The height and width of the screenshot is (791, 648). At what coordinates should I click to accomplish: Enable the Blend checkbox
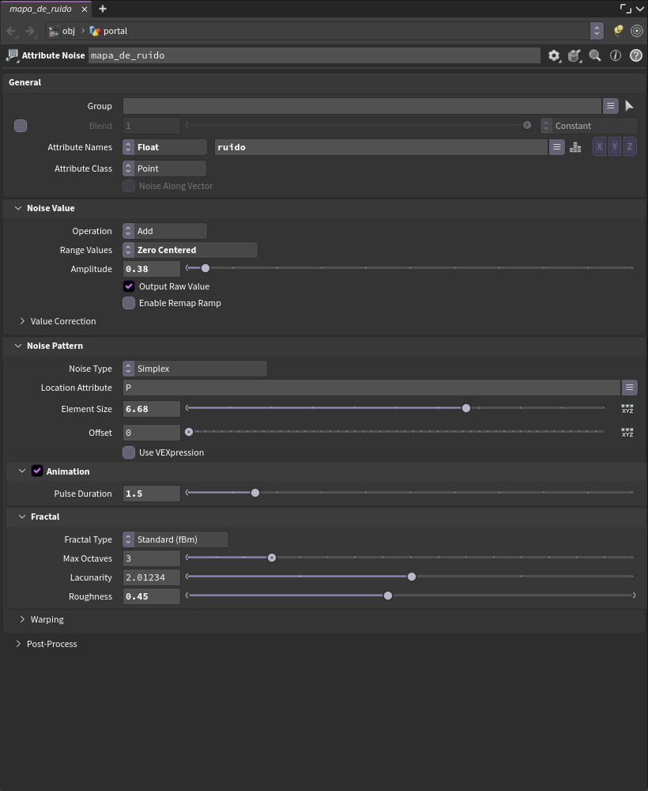tap(21, 126)
